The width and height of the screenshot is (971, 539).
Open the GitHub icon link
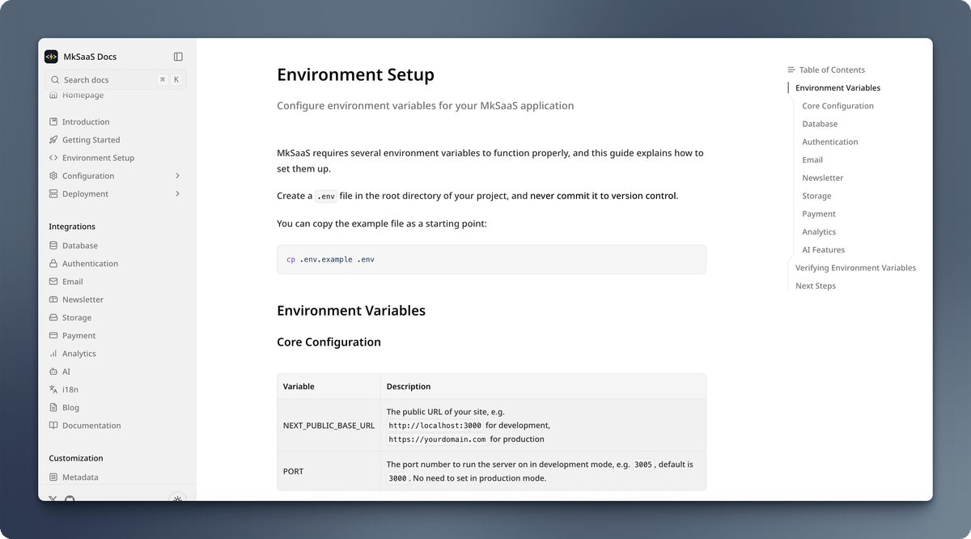click(x=70, y=499)
